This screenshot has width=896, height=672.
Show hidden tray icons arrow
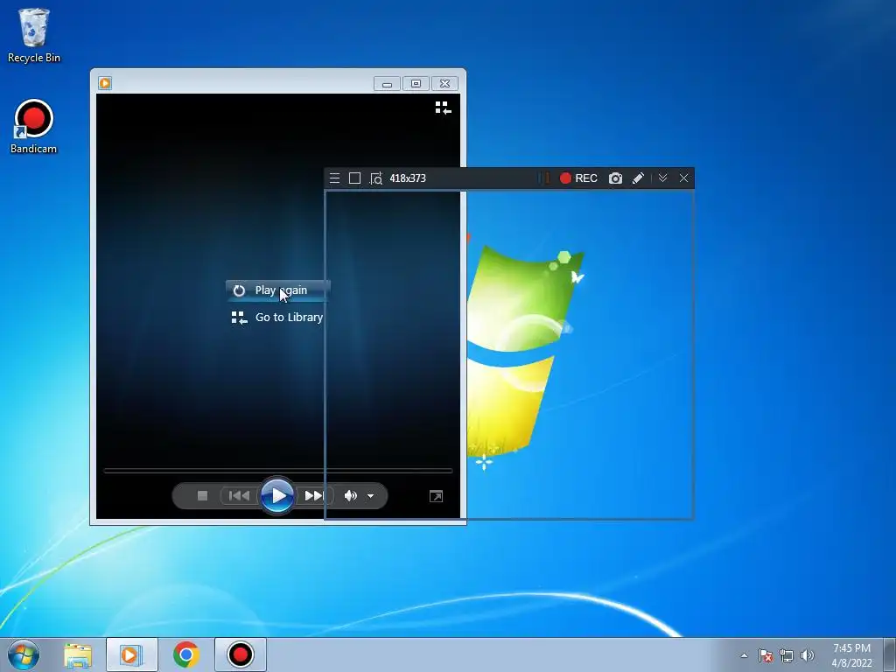pyautogui.click(x=744, y=655)
